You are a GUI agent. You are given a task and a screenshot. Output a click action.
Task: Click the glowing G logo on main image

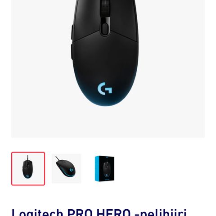coord(105,89)
